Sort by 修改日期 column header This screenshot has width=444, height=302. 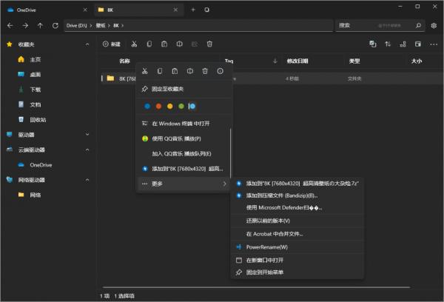point(297,61)
